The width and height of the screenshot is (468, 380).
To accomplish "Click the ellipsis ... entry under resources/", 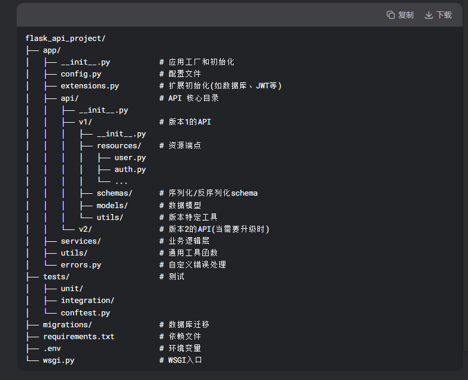I will pyautogui.click(x=121, y=182).
